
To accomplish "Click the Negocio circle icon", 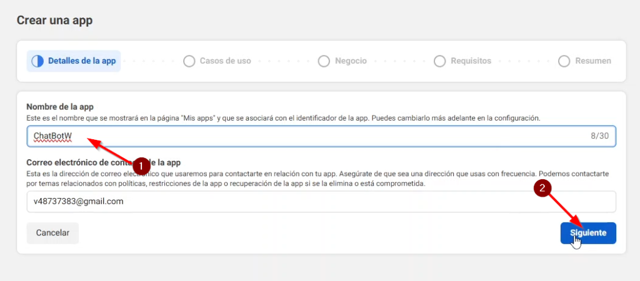I will tap(324, 61).
